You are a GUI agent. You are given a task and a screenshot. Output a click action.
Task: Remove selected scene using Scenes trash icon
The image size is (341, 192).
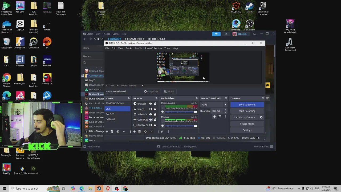pyautogui.click(x=112, y=131)
